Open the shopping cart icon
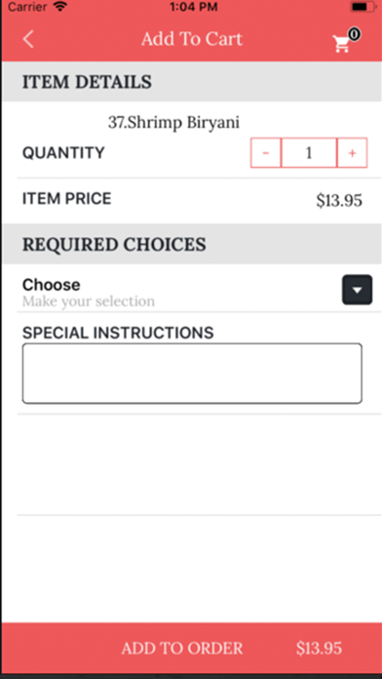382x679 pixels. coord(342,44)
